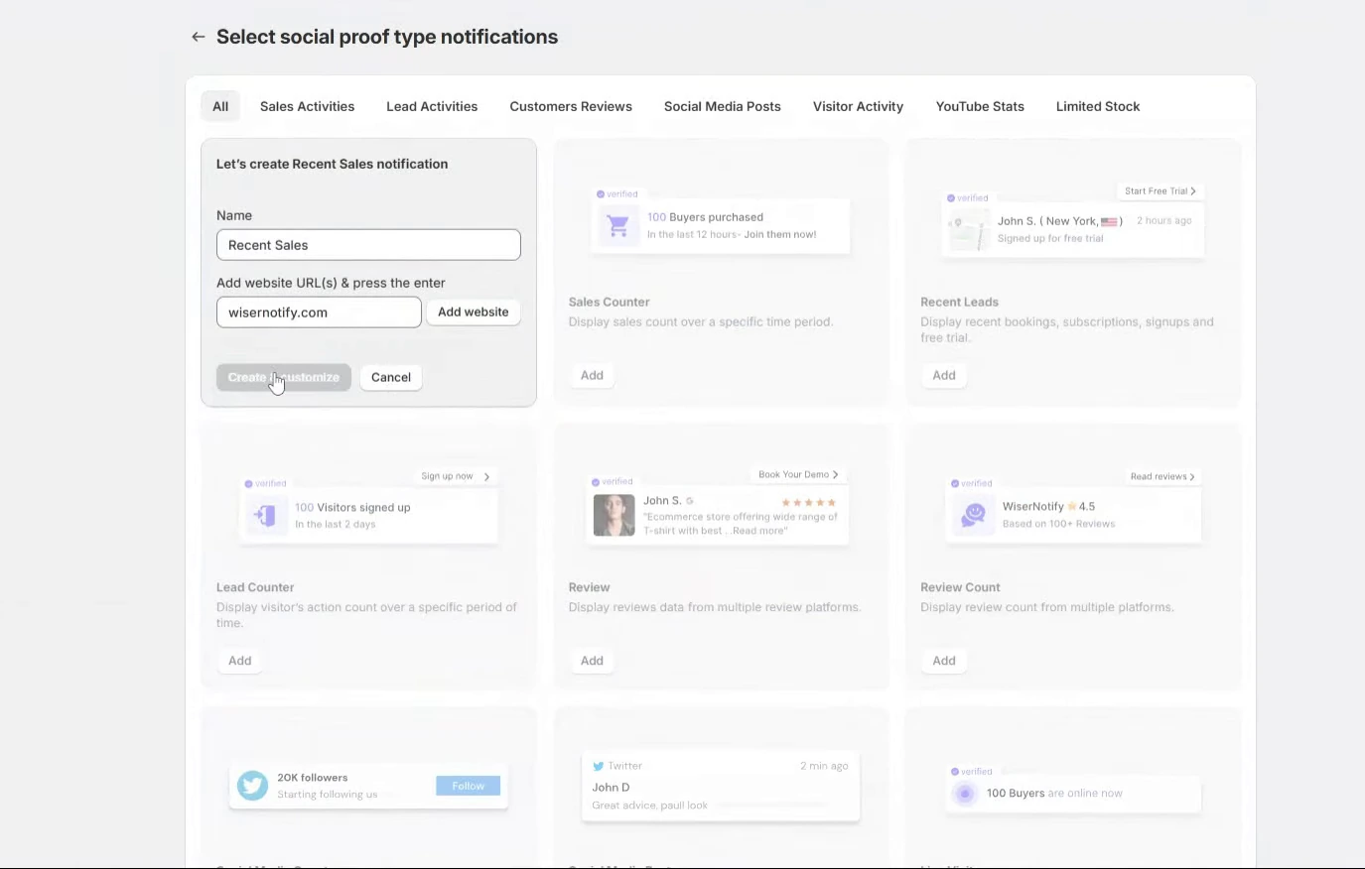Click the Add website button

tap(474, 311)
